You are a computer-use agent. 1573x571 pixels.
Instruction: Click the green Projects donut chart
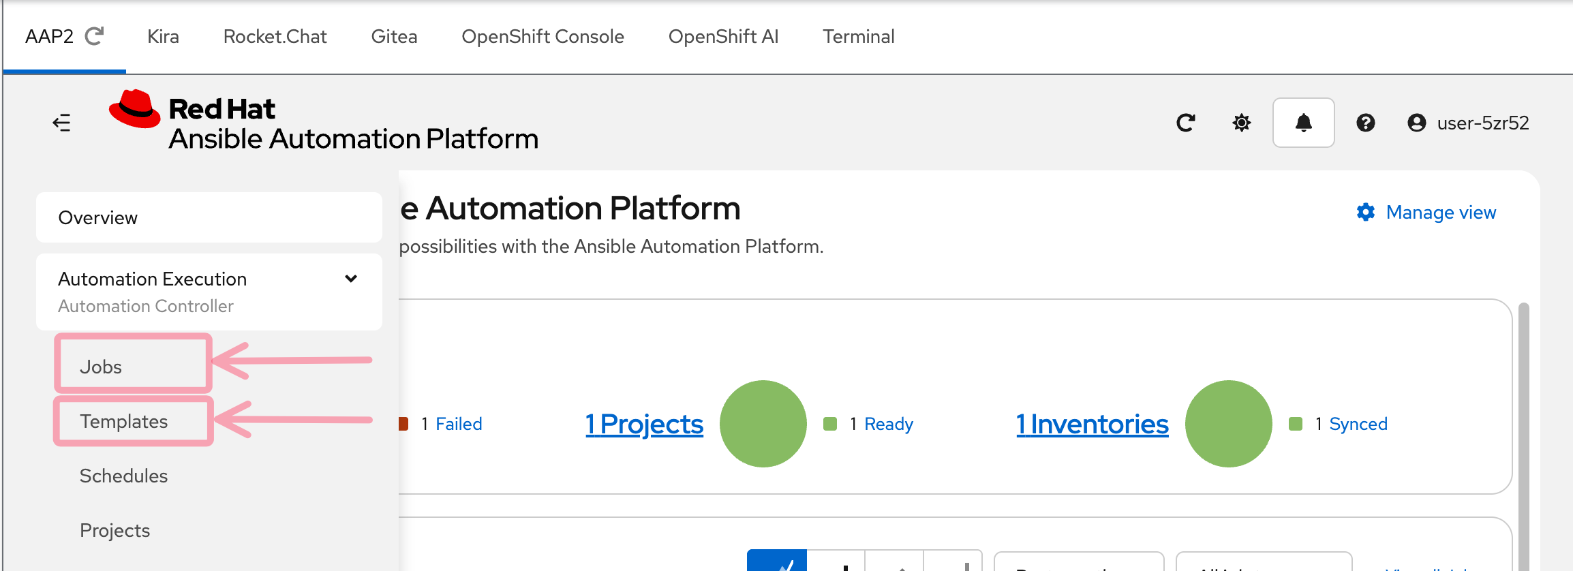763,424
